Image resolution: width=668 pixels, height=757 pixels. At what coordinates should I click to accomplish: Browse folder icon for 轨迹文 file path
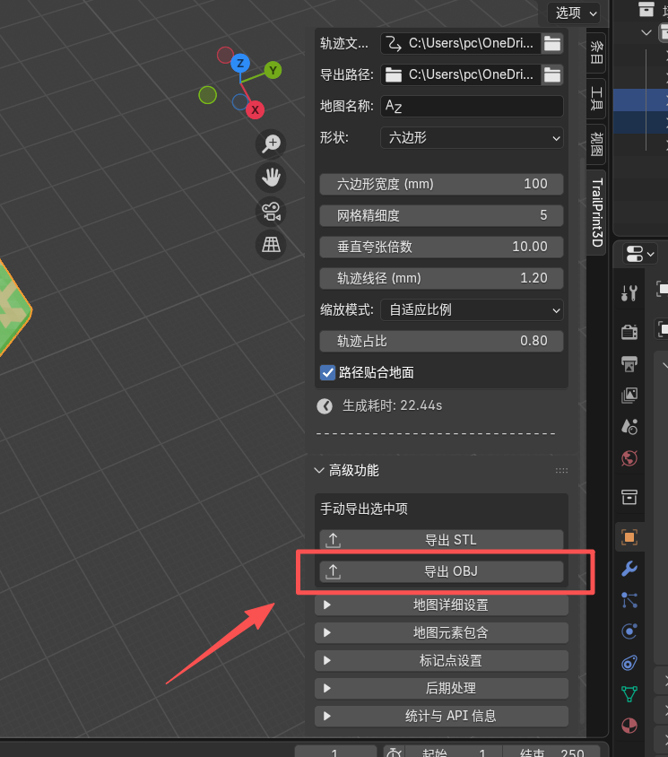(552, 43)
